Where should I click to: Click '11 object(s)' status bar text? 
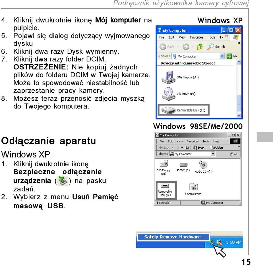point(163,203)
